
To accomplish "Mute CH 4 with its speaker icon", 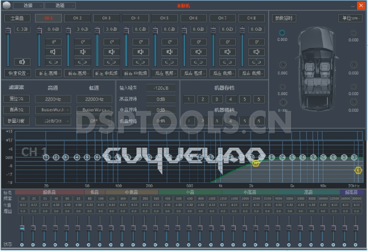I will point(140,52).
